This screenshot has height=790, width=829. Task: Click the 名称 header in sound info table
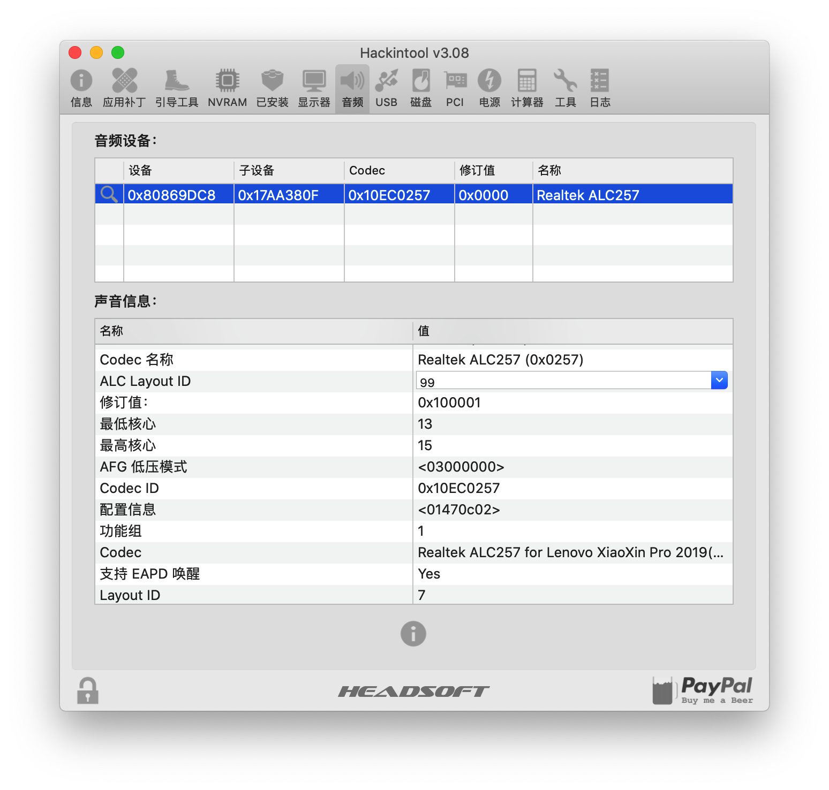coord(254,331)
